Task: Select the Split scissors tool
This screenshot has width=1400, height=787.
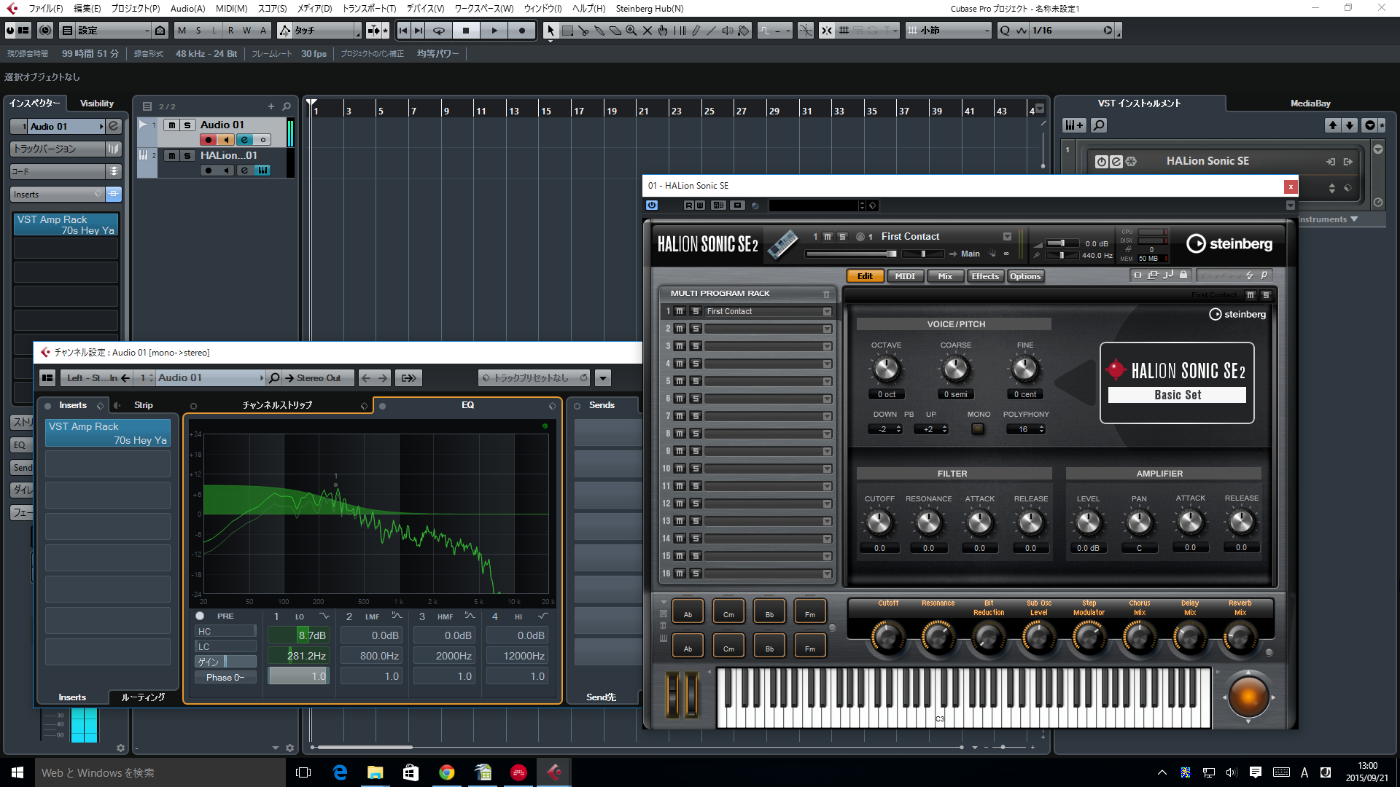Action: [x=583, y=31]
